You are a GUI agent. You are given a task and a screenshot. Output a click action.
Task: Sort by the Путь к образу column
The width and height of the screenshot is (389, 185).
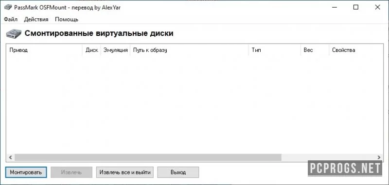189,50
